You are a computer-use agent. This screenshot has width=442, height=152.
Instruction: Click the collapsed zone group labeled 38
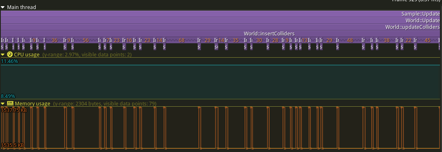pos(386,40)
